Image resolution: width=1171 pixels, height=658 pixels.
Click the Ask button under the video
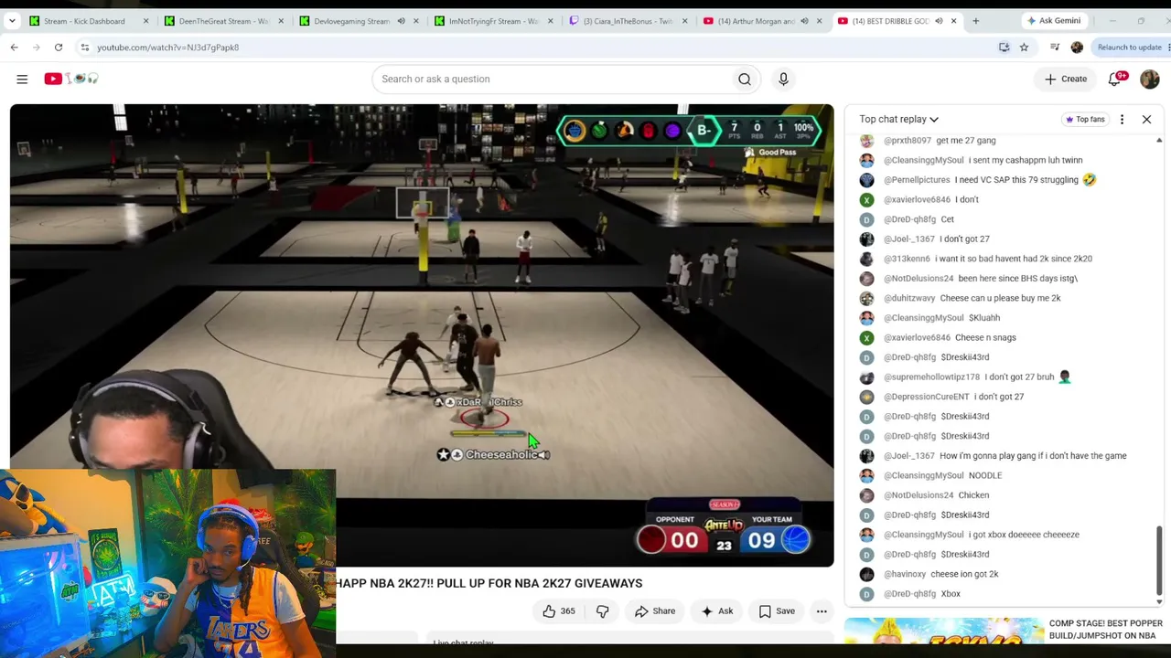[x=716, y=611]
